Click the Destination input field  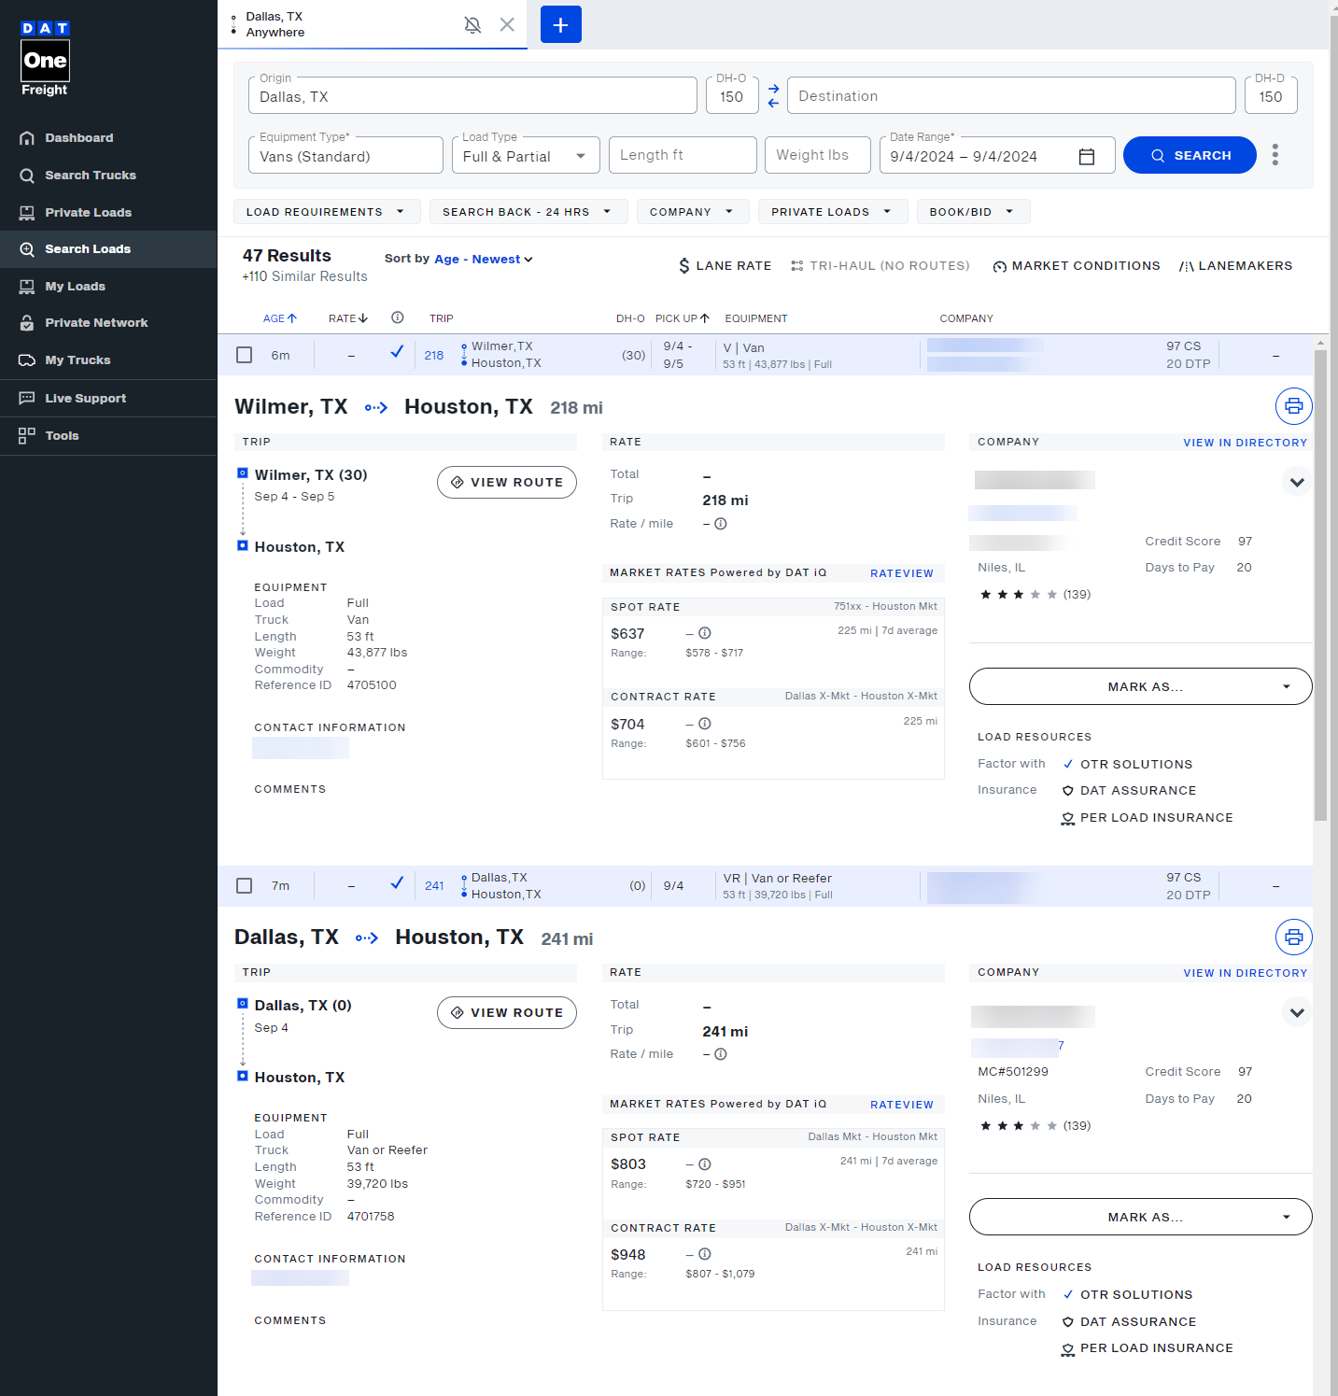tap(1011, 95)
